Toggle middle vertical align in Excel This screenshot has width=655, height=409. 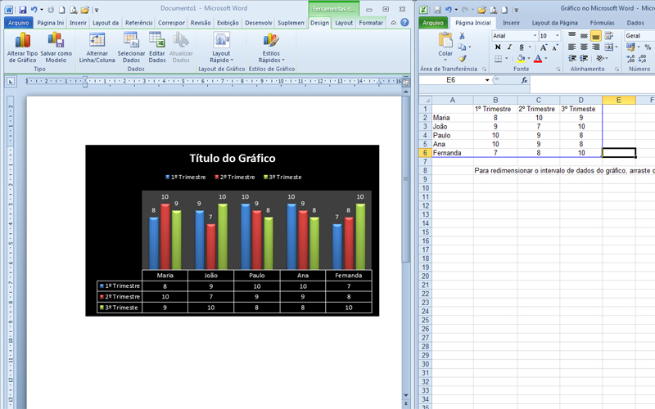pos(584,36)
